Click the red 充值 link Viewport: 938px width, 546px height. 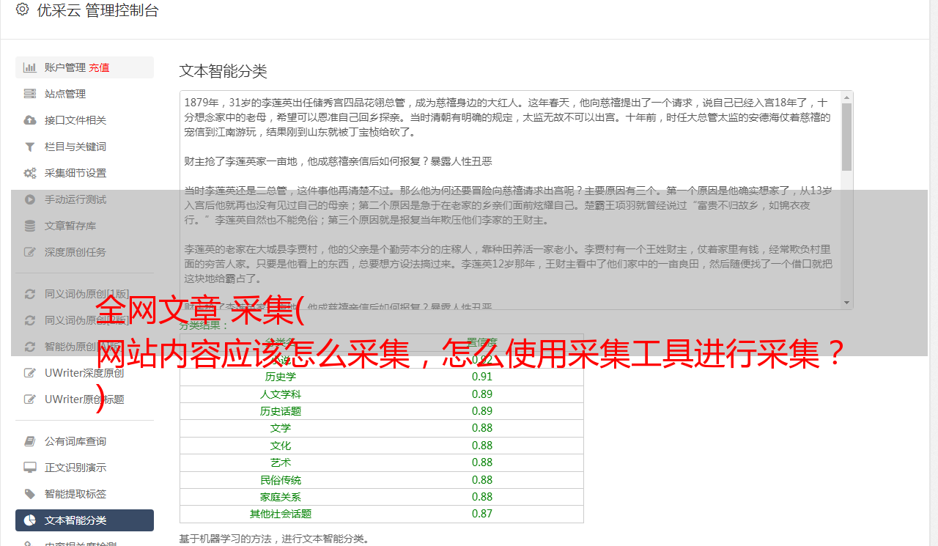tap(99, 67)
